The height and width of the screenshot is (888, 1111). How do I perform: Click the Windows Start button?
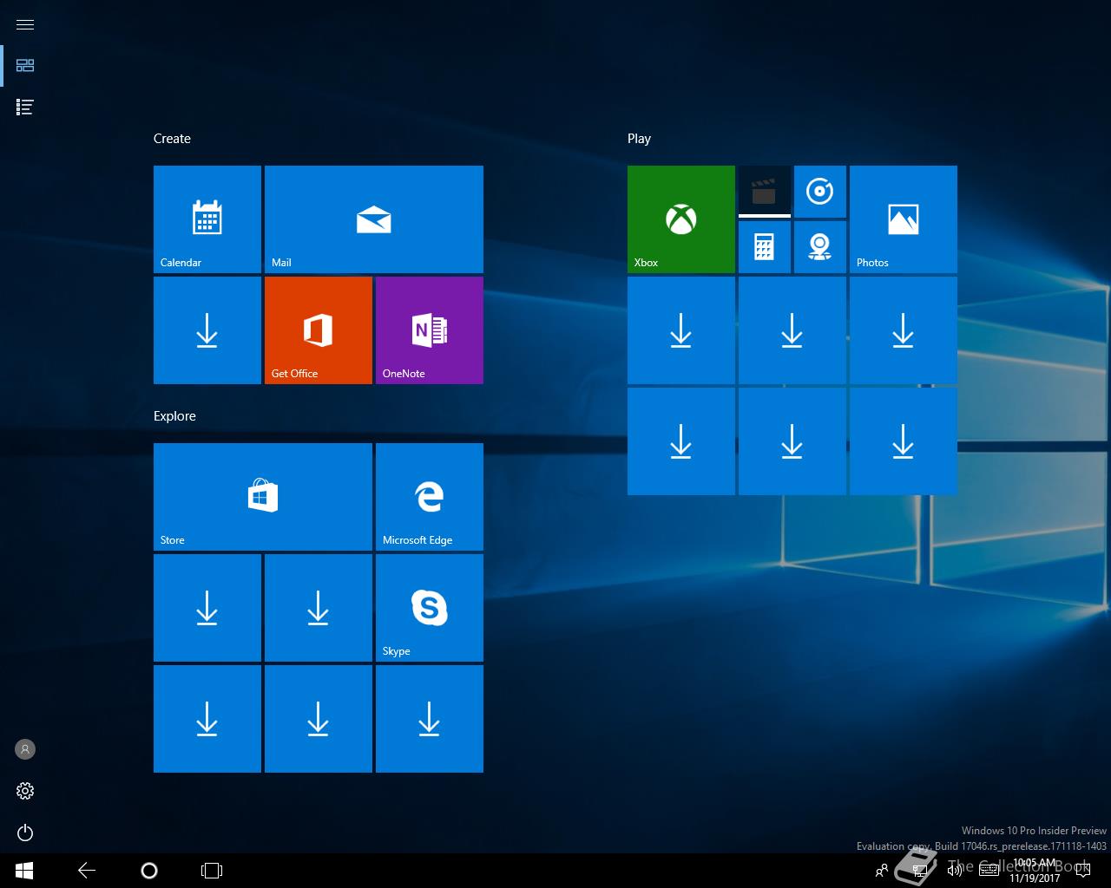pos(24,871)
